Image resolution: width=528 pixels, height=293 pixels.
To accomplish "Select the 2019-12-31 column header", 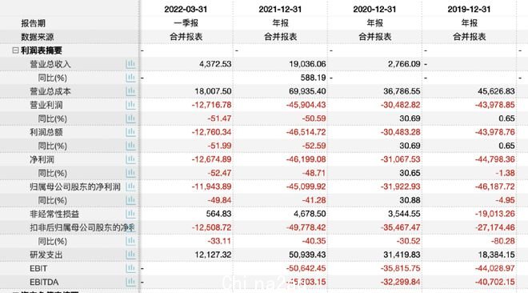I will click(x=469, y=9).
